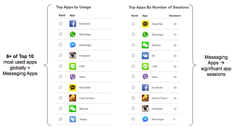Select the KakaoTalk icon in the Sessions list
234x128 pixels.
tap(145, 24)
